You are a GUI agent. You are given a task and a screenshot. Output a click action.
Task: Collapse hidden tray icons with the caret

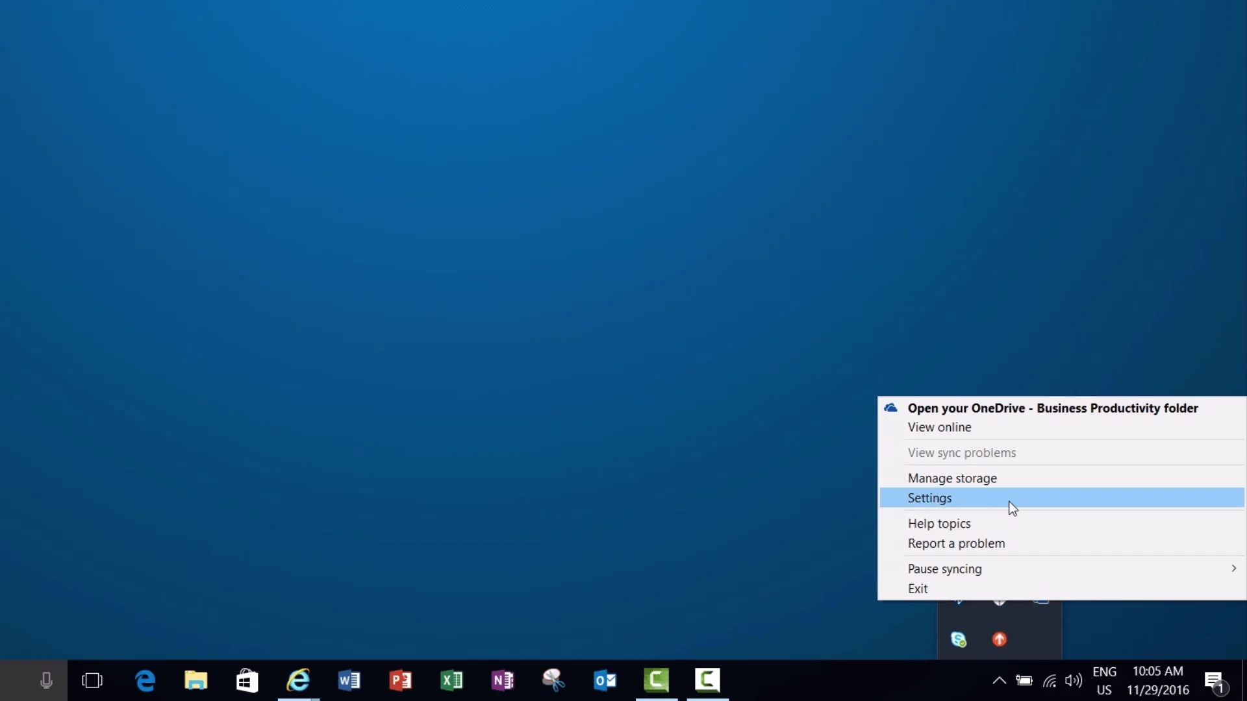point(999,680)
